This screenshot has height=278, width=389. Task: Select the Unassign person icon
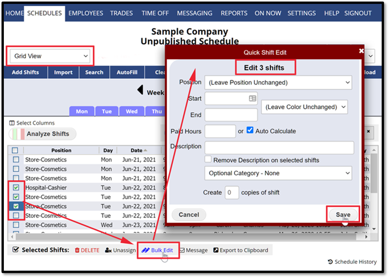click(109, 250)
